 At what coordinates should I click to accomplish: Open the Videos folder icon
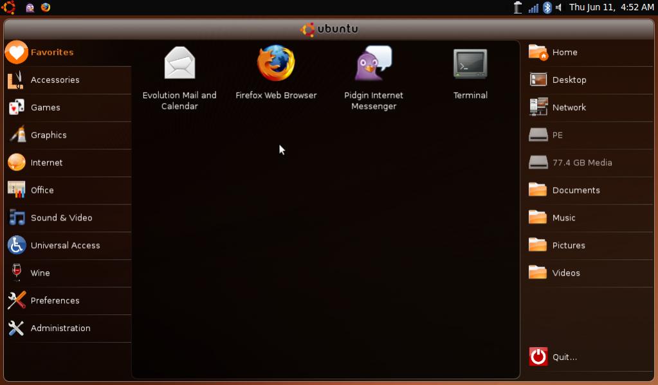[538, 273]
